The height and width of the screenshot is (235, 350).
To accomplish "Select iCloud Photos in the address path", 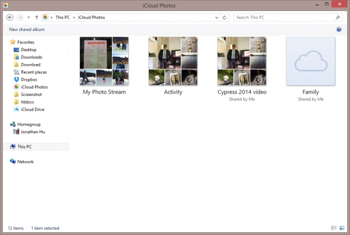I will (x=92, y=17).
